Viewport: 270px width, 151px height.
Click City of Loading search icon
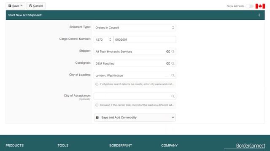[x=173, y=75]
